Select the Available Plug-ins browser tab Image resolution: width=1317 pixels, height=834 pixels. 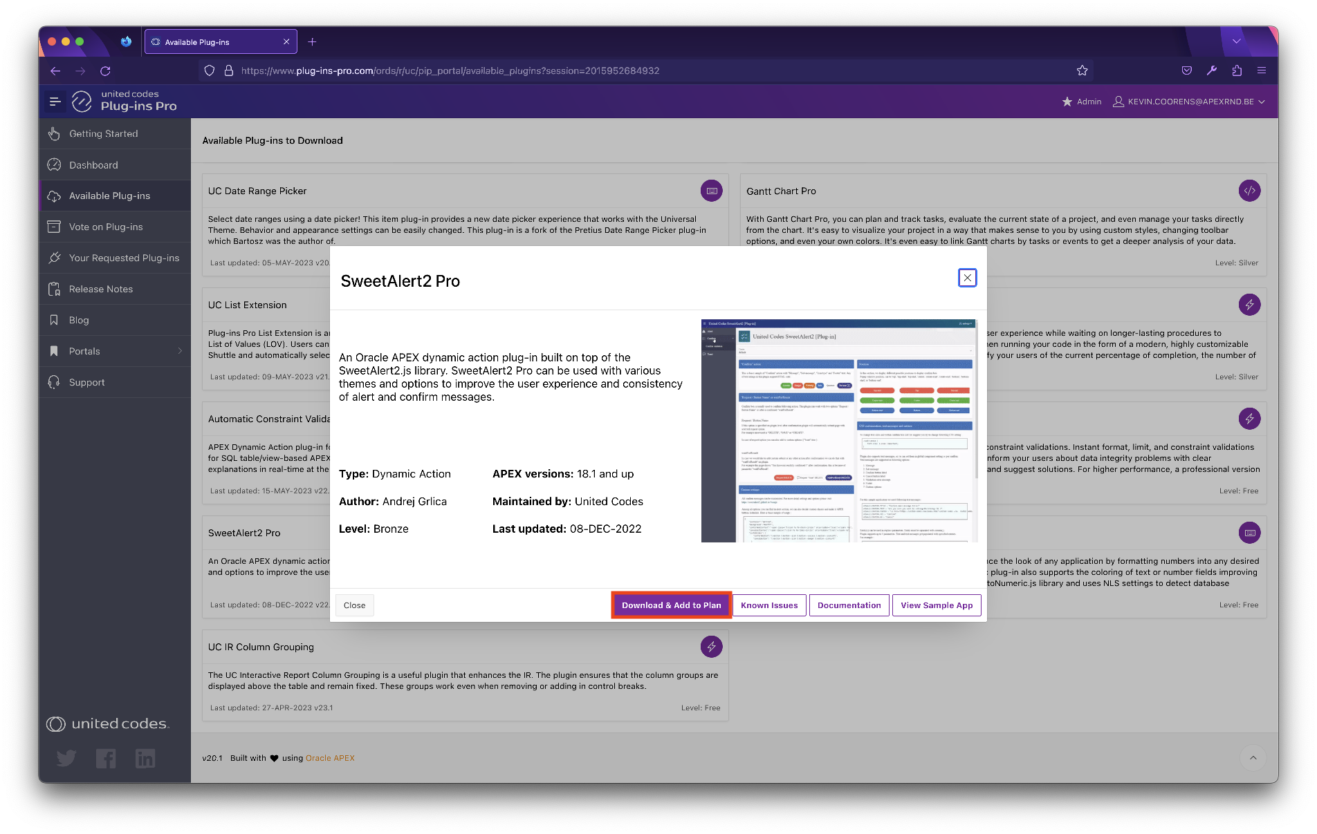(x=221, y=42)
